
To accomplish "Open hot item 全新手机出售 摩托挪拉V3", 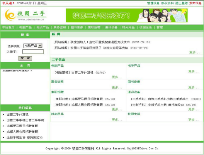I will [x=25, y=138].
